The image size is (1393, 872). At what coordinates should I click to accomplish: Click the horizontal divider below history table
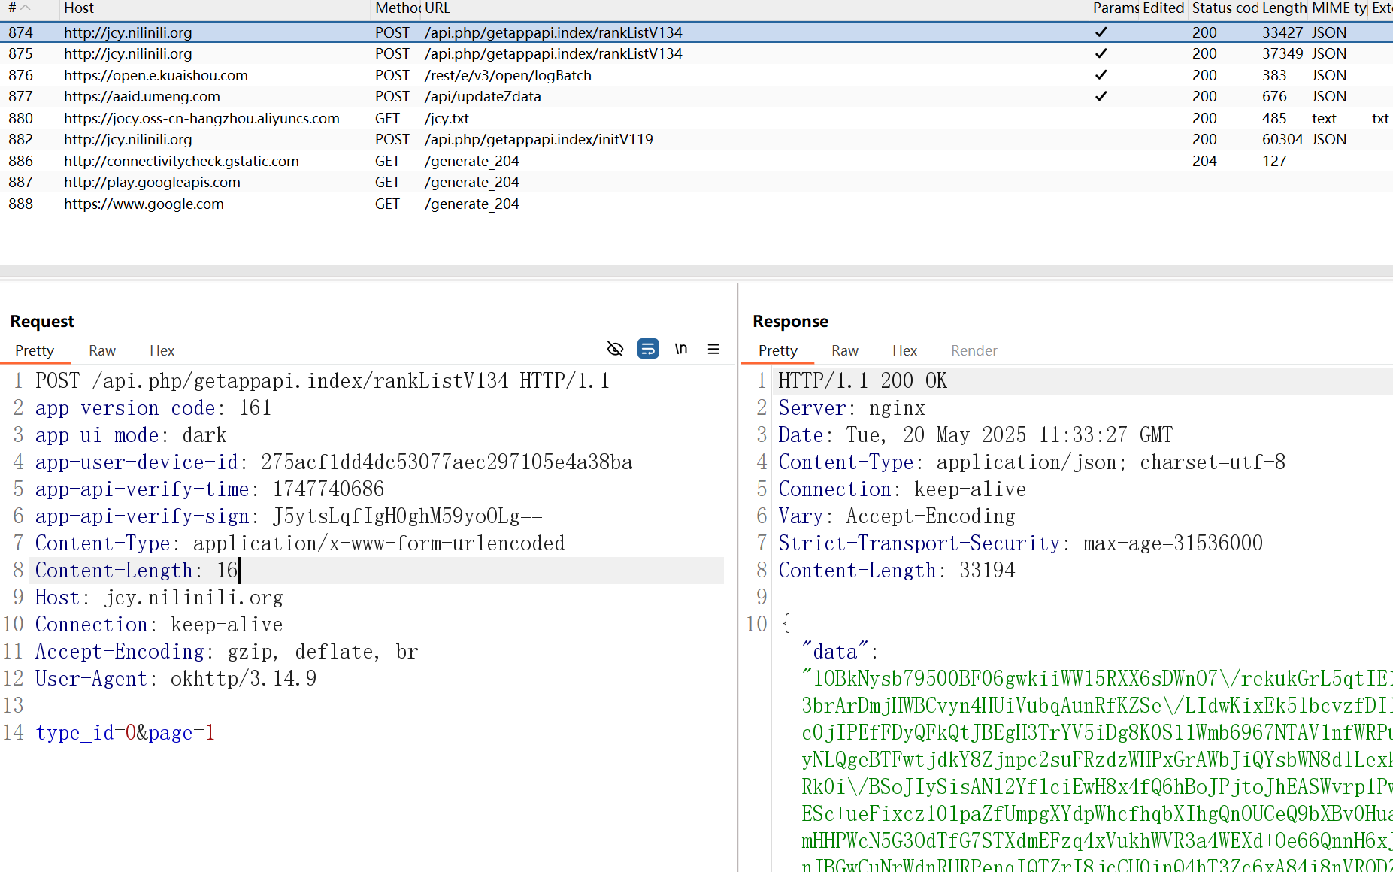tap(696, 271)
